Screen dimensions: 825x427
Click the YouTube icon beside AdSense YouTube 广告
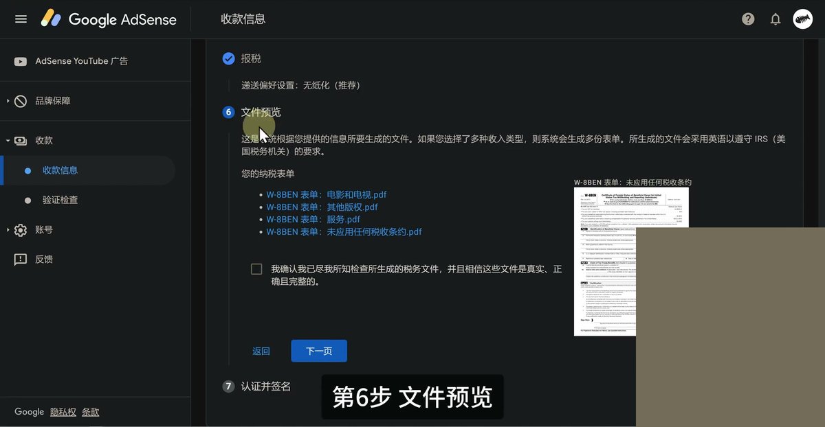click(21, 61)
